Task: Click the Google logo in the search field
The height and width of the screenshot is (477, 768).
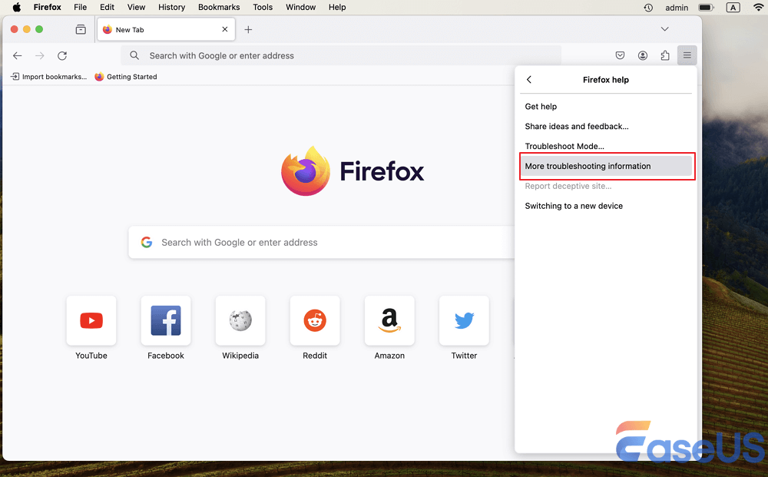Action: click(x=146, y=242)
